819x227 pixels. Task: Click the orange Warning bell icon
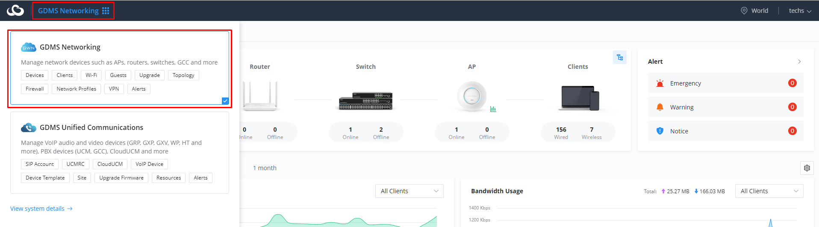(660, 107)
